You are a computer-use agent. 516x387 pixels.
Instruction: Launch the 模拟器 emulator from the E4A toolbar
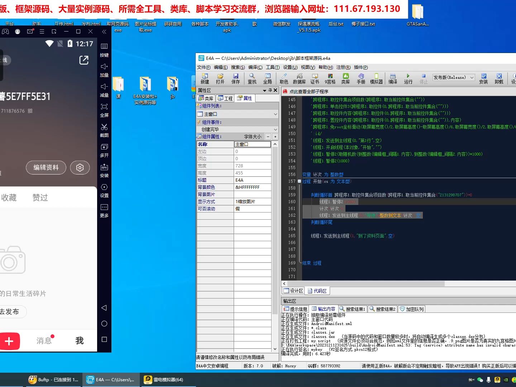(376, 78)
